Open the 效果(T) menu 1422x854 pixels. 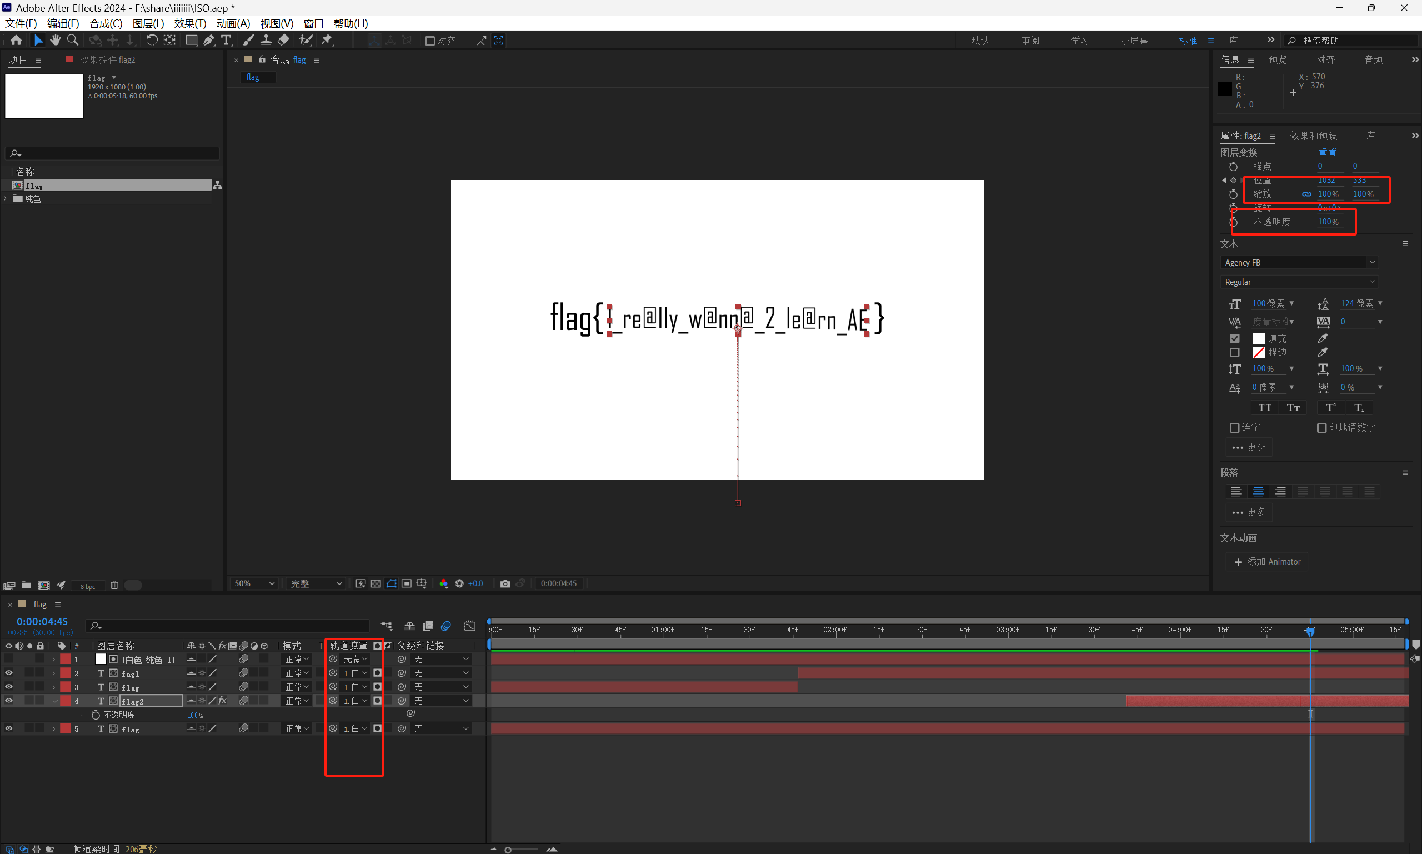[x=190, y=23]
